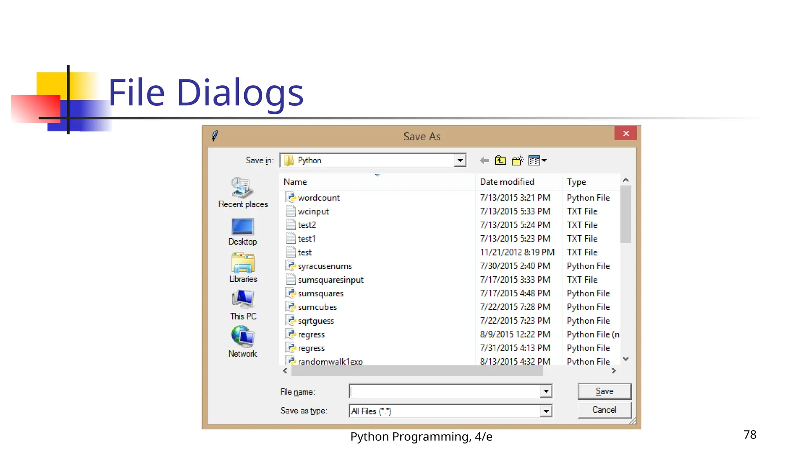
Task: Select the sumcubes Python file icon
Action: pos(291,307)
